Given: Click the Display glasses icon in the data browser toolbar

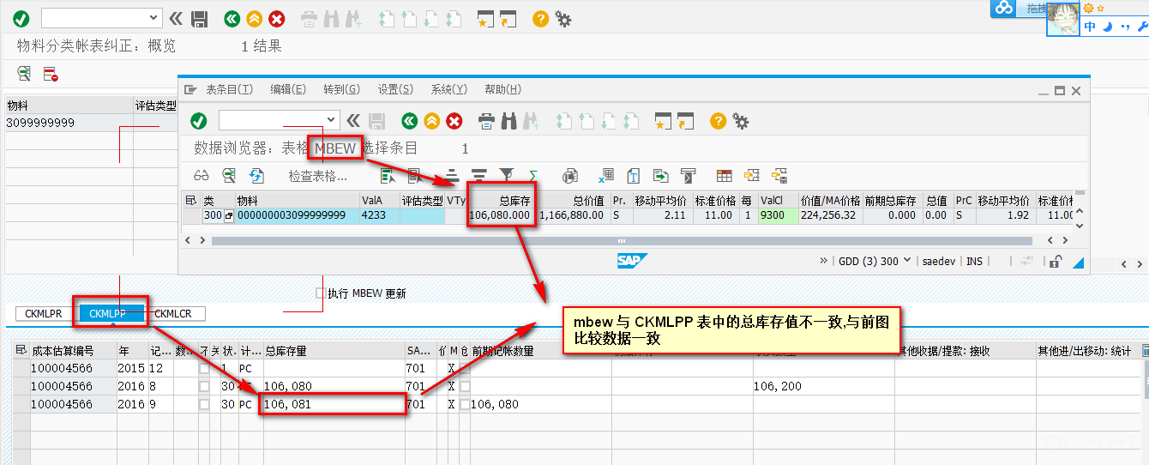Looking at the screenshot, I should [202, 176].
